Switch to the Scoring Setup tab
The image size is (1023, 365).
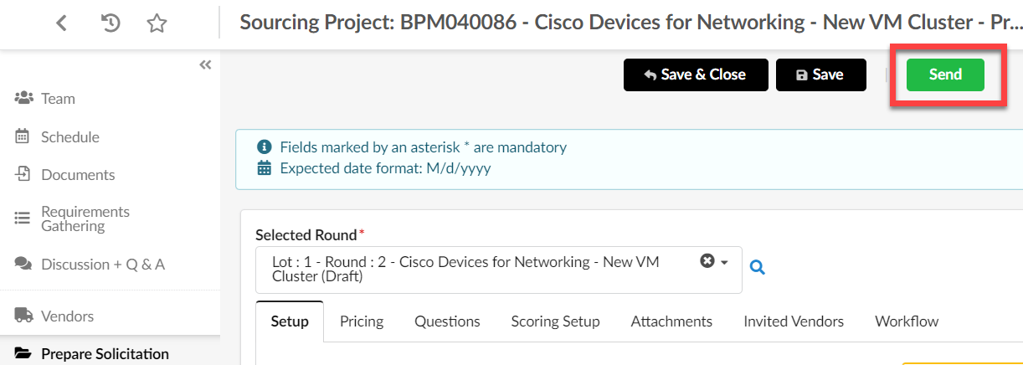coord(555,321)
